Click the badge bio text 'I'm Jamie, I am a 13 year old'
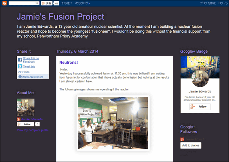 (x=200, y=97)
